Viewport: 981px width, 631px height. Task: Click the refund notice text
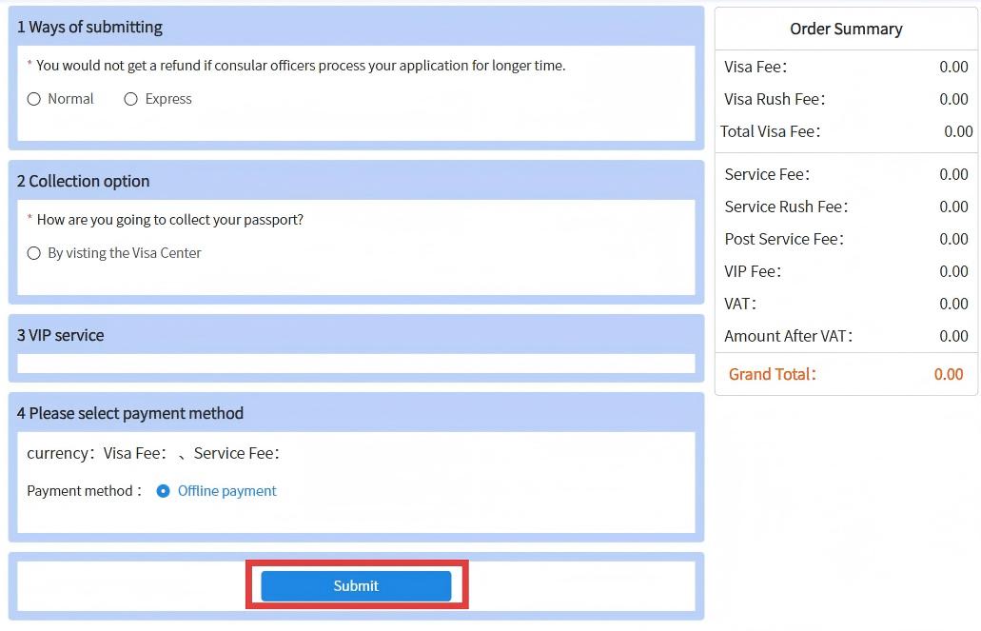(300, 66)
